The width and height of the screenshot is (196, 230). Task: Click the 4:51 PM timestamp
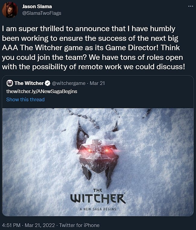click(x=11, y=225)
